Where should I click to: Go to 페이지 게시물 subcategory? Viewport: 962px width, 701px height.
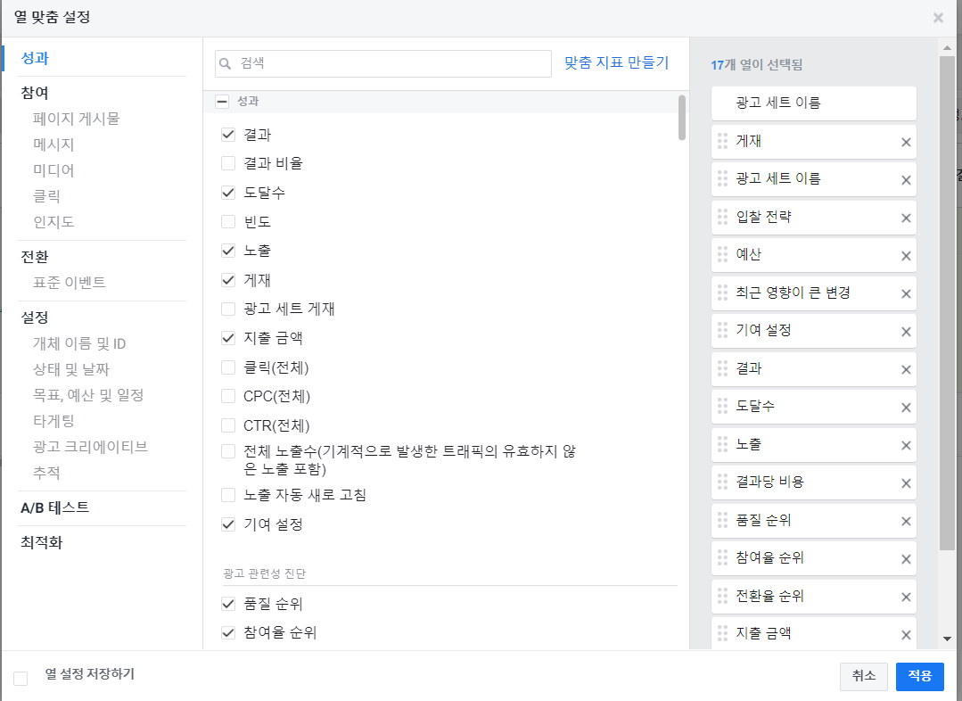click(x=76, y=119)
